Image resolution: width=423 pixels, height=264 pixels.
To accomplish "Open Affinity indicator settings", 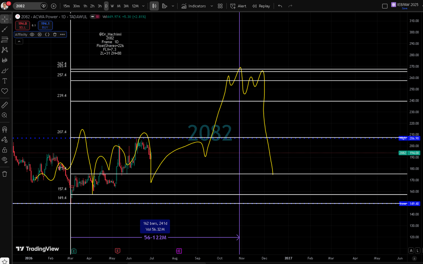I will (x=39, y=35).
